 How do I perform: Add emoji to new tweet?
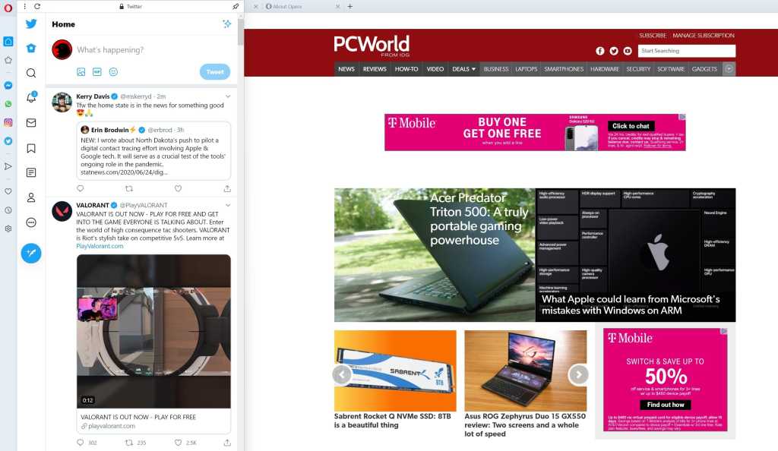(114, 72)
